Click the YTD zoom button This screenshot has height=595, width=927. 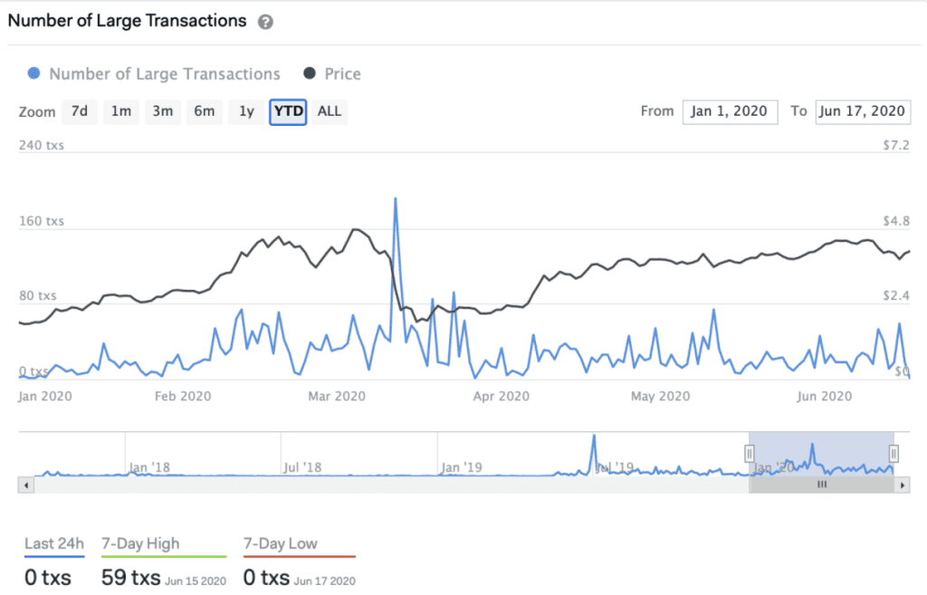click(289, 111)
